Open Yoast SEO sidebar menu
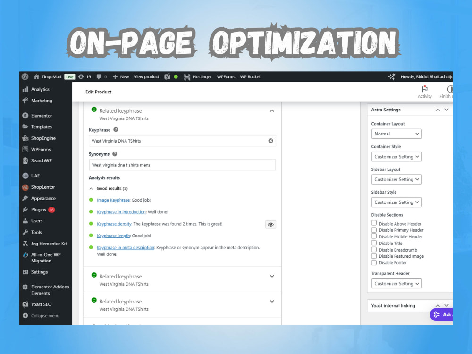 point(41,304)
